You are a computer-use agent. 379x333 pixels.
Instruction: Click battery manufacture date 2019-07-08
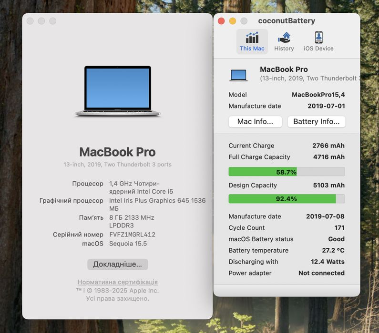(x=325, y=216)
